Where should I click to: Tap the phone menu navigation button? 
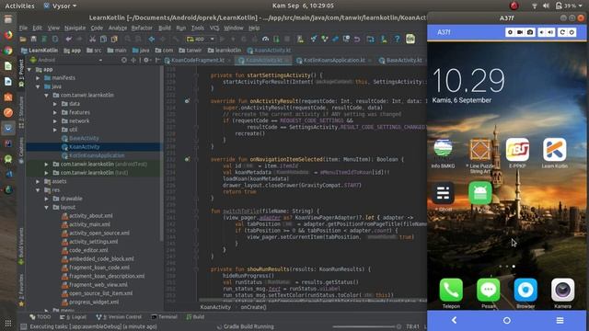(560, 320)
